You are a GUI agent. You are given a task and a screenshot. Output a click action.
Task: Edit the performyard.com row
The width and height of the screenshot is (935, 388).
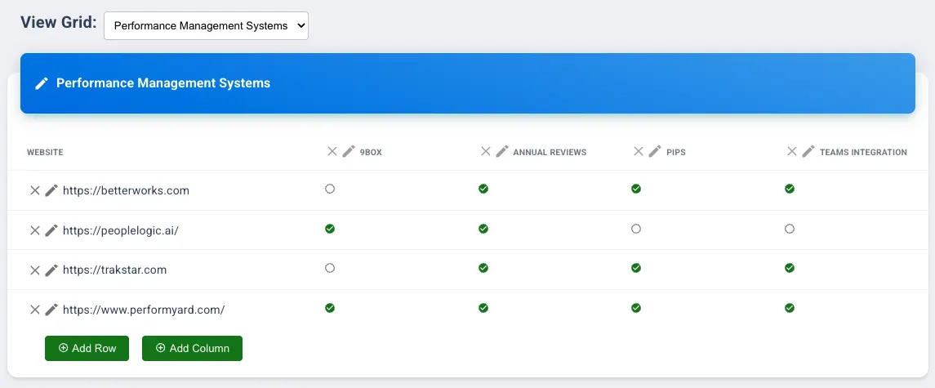click(51, 310)
